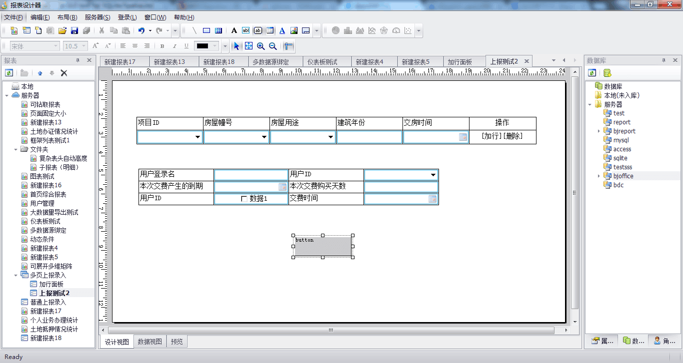Click the paste clipboard icon

point(125,30)
